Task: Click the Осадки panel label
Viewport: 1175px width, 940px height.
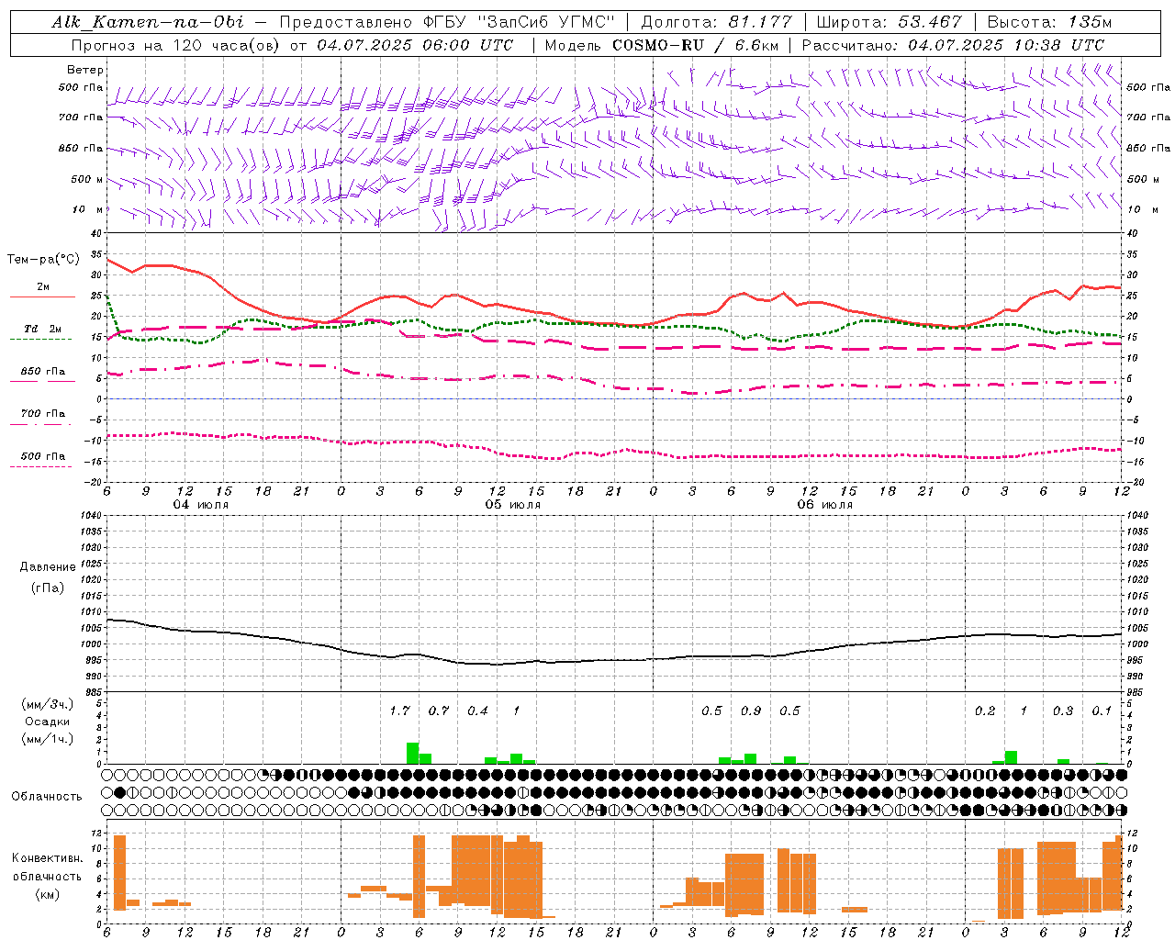Action: (48, 722)
